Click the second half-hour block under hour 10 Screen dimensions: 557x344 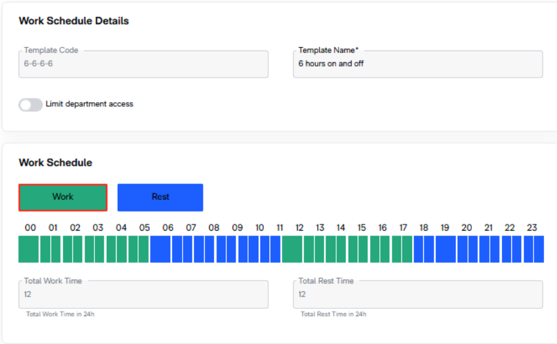[254, 249]
